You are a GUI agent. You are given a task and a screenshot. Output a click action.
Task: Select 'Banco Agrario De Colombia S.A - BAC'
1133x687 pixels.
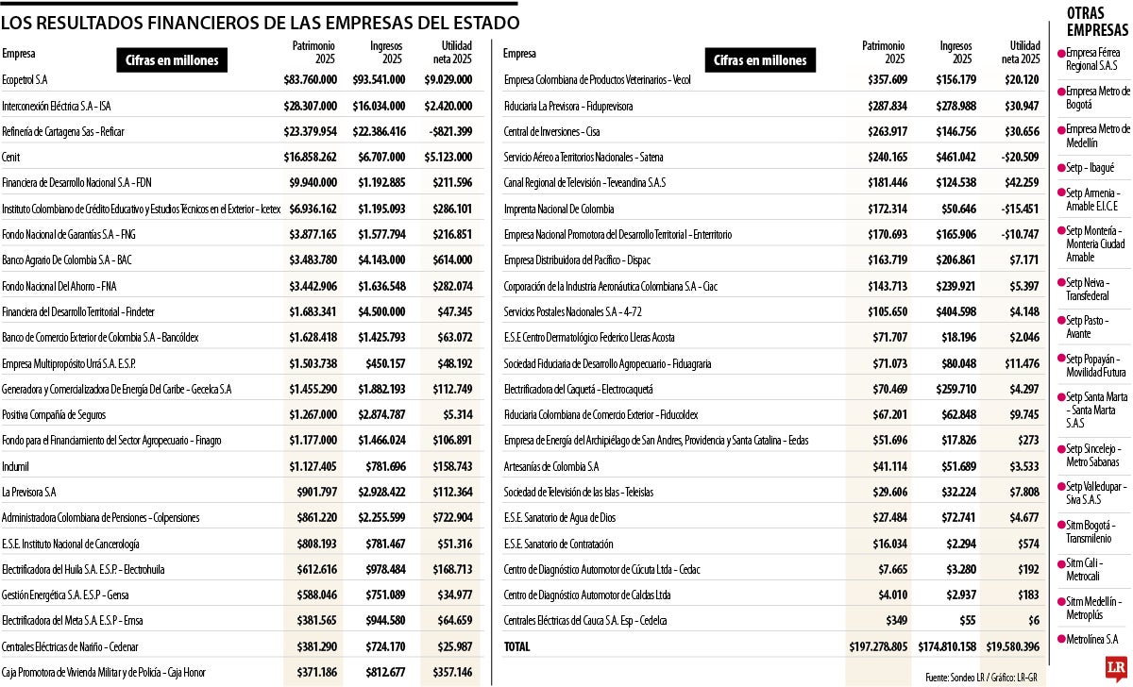pos(67,260)
